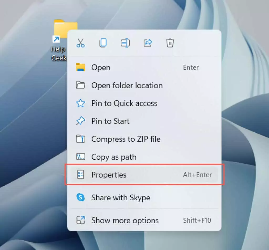Click the Cut scissors icon
269x250 pixels.
coord(81,43)
